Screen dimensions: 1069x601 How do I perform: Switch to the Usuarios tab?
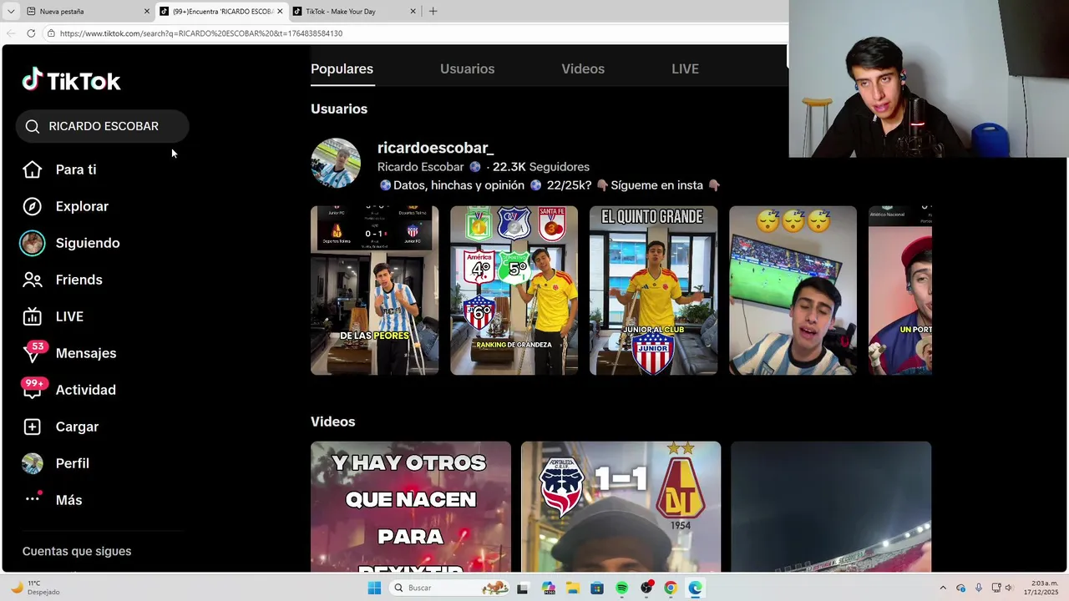(x=467, y=68)
